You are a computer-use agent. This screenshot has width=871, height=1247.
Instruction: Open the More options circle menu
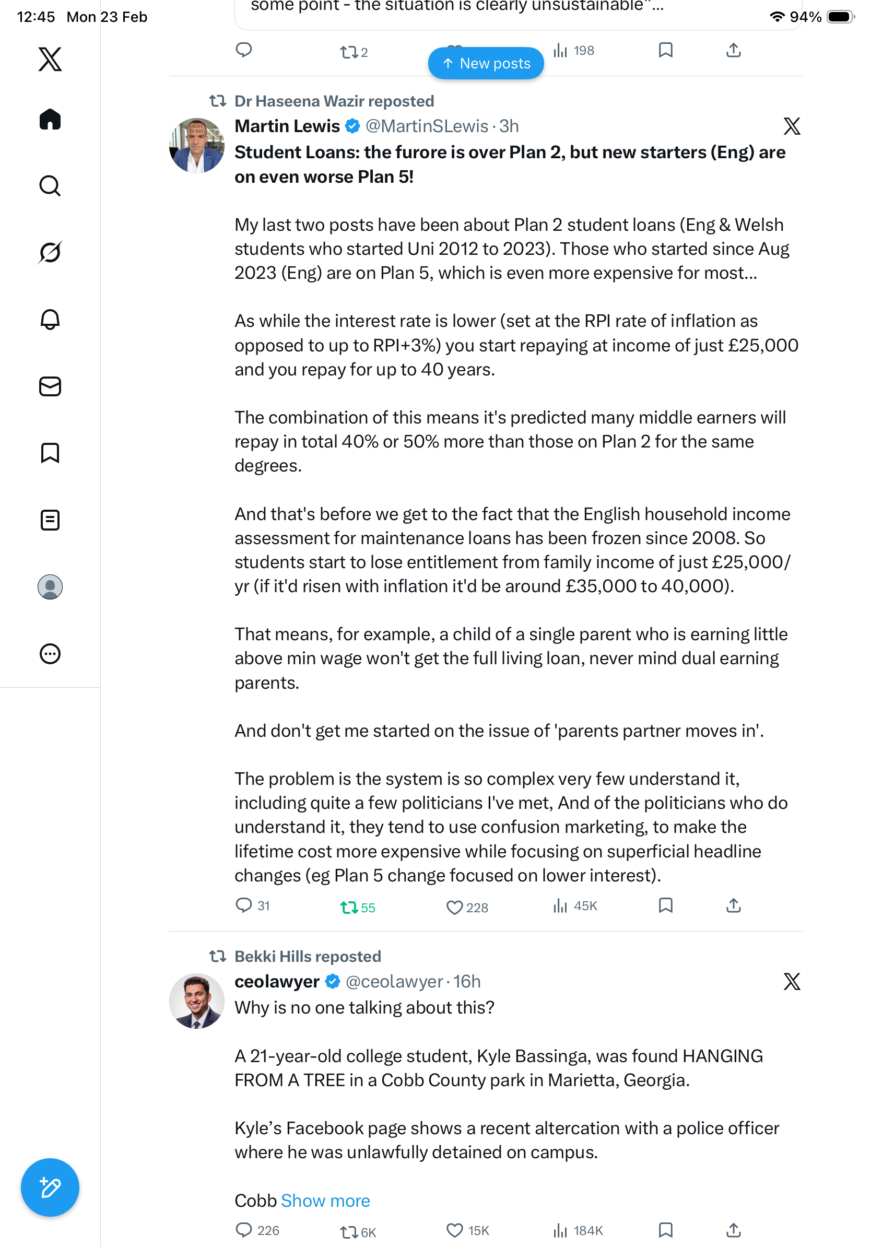[50, 653]
